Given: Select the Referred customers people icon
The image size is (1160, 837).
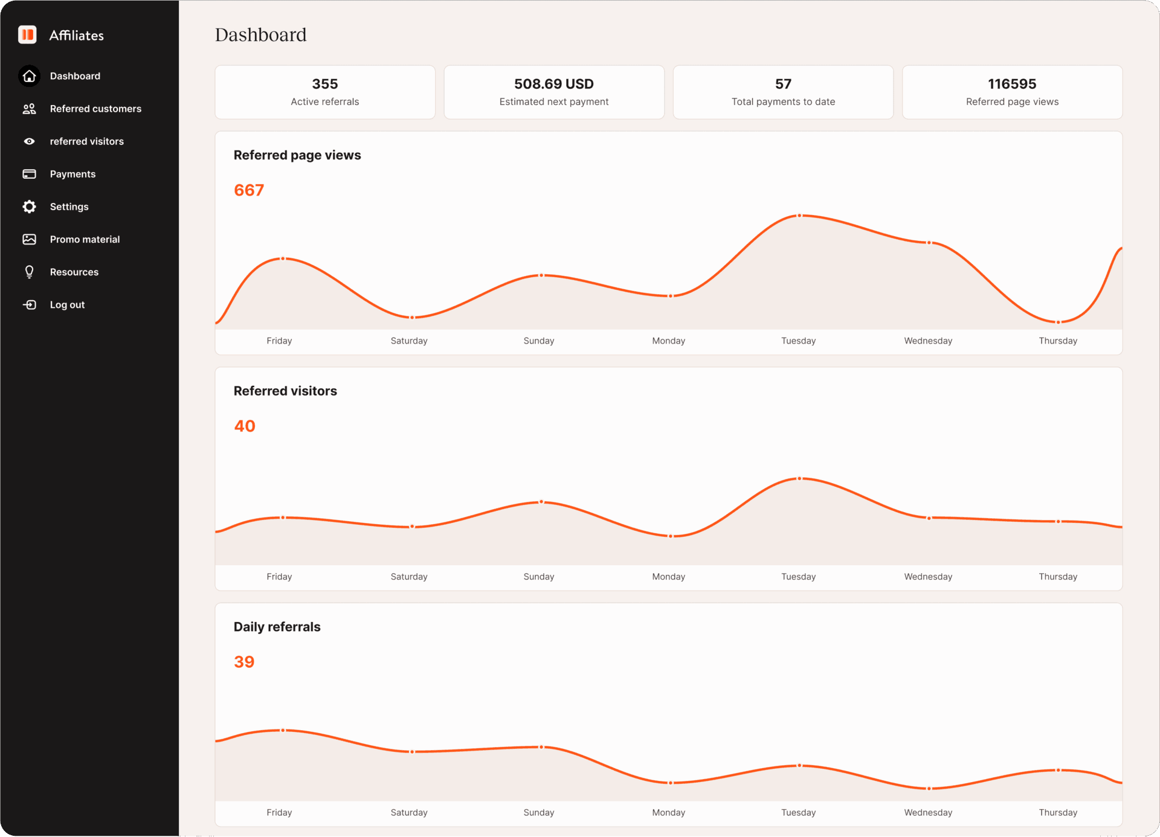Looking at the screenshot, I should (29, 109).
